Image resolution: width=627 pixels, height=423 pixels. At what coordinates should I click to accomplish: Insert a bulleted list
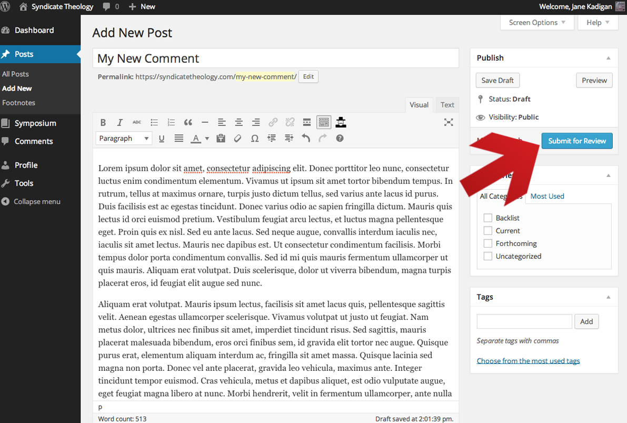pyautogui.click(x=154, y=122)
